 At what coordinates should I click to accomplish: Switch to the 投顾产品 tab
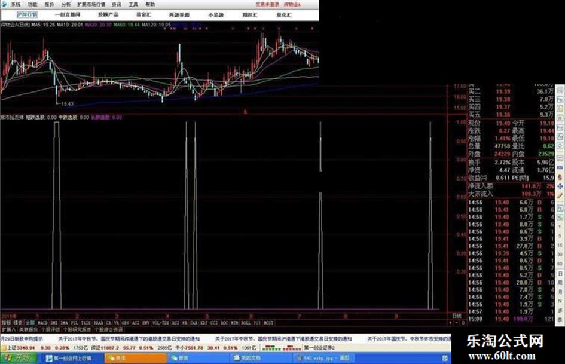[x=108, y=15]
